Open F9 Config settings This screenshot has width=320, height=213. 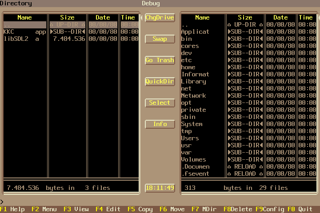pos(270,209)
